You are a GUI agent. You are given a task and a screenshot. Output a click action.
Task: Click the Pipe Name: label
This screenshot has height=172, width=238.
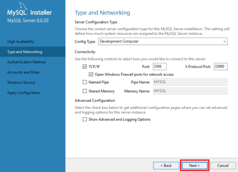140,82
